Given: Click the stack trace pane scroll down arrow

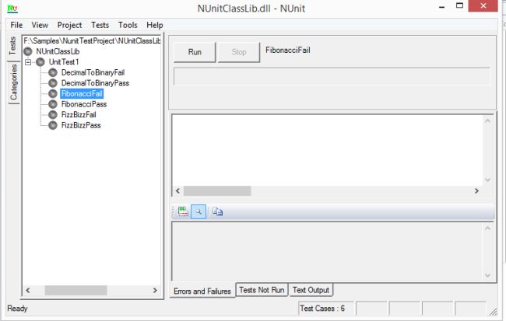Looking at the screenshot, I should pos(487,276).
